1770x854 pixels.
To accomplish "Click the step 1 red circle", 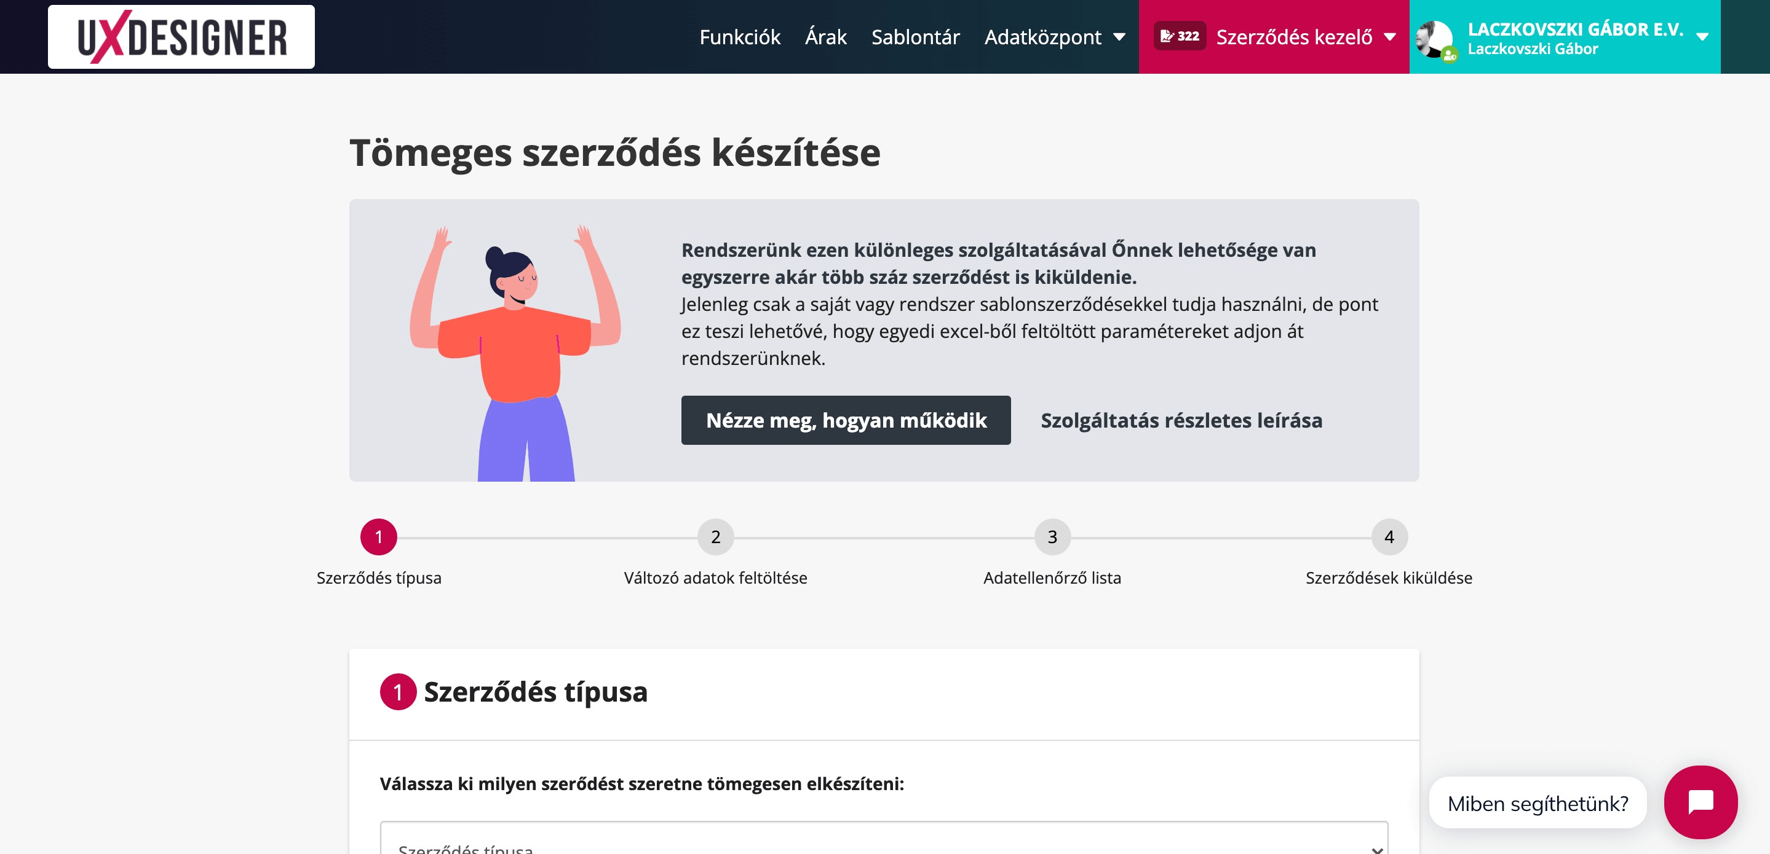I will tap(379, 537).
